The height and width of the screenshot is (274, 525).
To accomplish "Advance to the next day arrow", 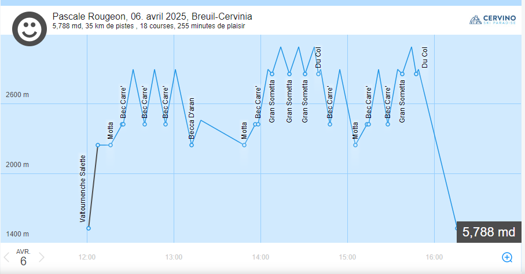I will [x=42, y=257].
